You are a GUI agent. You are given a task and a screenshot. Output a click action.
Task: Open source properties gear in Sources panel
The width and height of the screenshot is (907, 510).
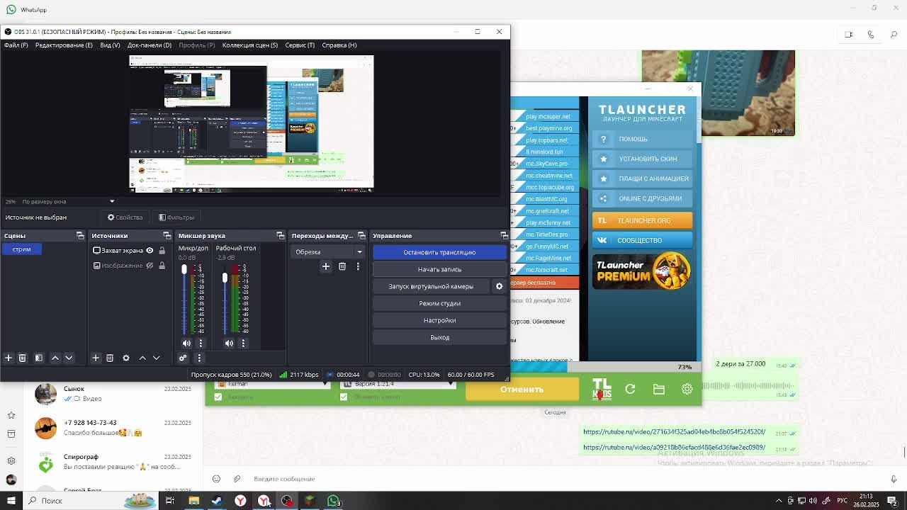point(126,358)
